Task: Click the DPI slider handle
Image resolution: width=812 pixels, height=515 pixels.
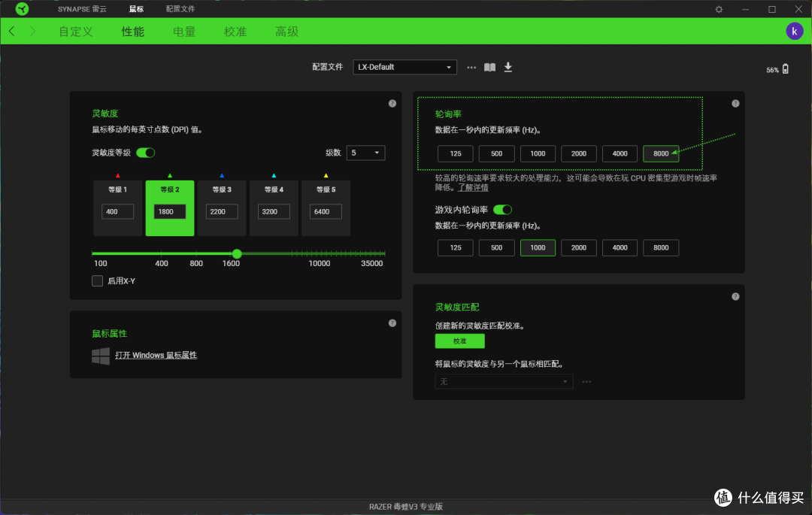Action: click(237, 253)
